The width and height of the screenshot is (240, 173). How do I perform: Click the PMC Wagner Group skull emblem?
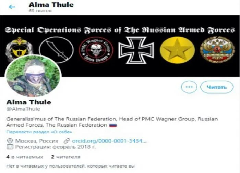pos(96,50)
